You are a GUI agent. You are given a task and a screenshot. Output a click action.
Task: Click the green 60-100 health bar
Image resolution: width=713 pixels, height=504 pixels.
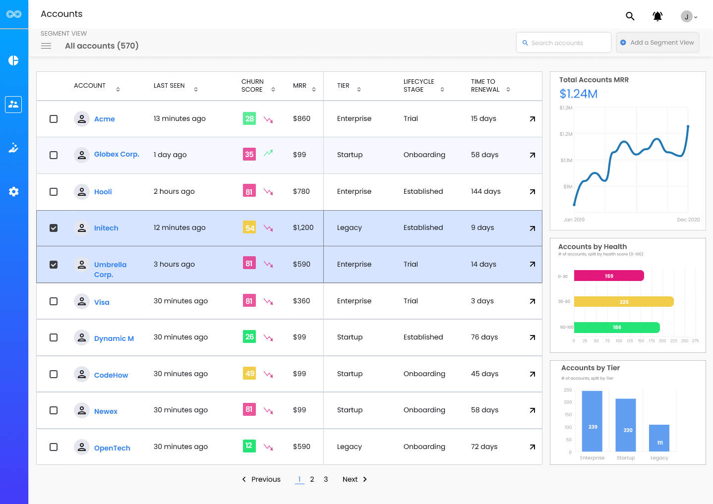(617, 327)
